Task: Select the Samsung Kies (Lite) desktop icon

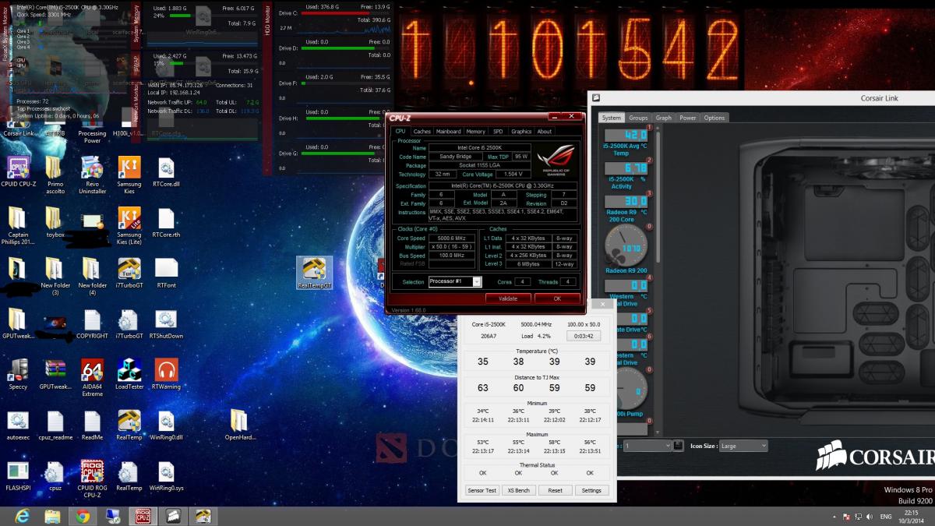Action: [x=129, y=226]
